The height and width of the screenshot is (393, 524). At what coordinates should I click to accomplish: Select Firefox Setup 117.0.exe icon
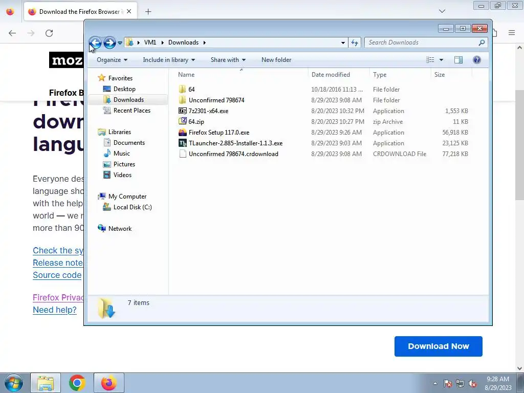point(183,133)
